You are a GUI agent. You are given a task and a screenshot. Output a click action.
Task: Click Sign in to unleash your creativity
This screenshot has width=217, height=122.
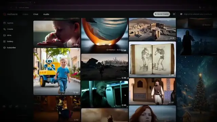coord(198,14)
